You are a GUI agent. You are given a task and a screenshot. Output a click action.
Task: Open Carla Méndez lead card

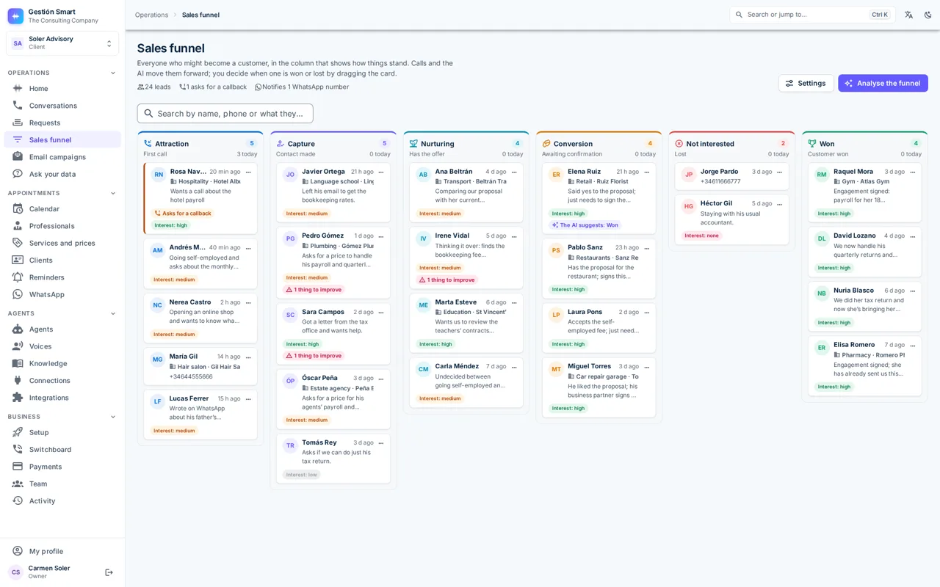(466, 382)
